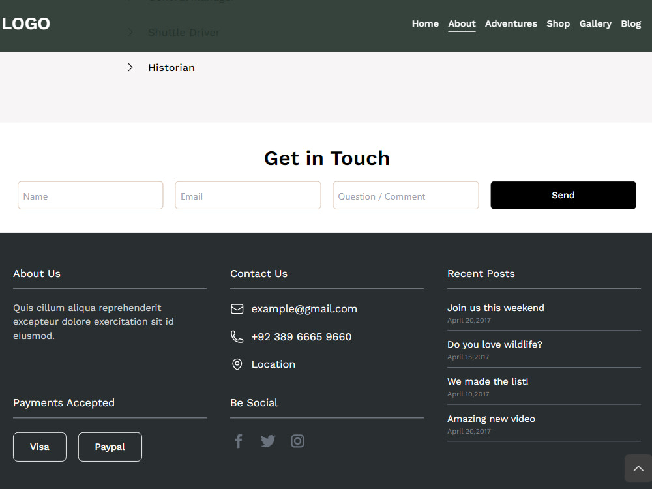The image size is (652, 489).
Task: Open the Do you love wildlife? post
Action: pyautogui.click(x=494, y=344)
